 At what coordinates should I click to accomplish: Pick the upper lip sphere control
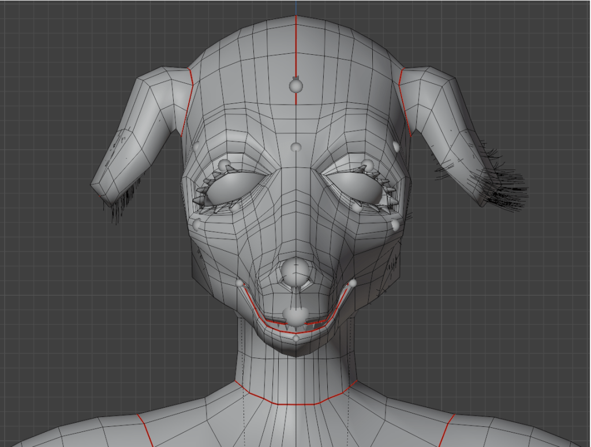pos(295,315)
